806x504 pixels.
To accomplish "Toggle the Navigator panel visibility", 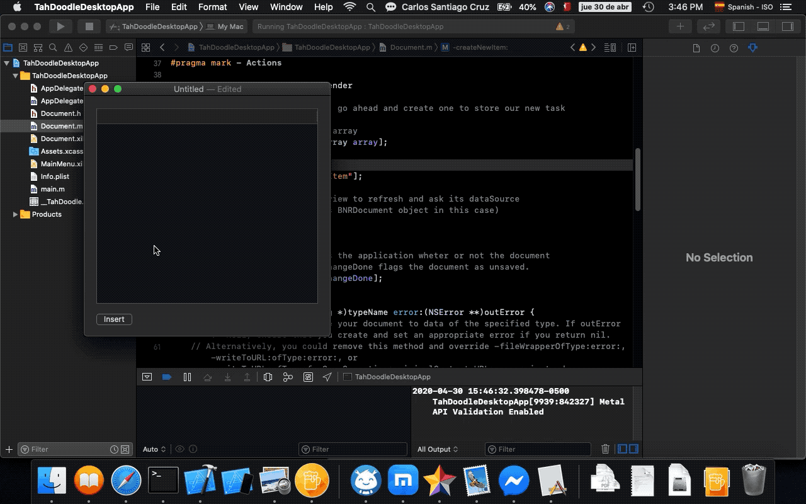I will (739, 26).
